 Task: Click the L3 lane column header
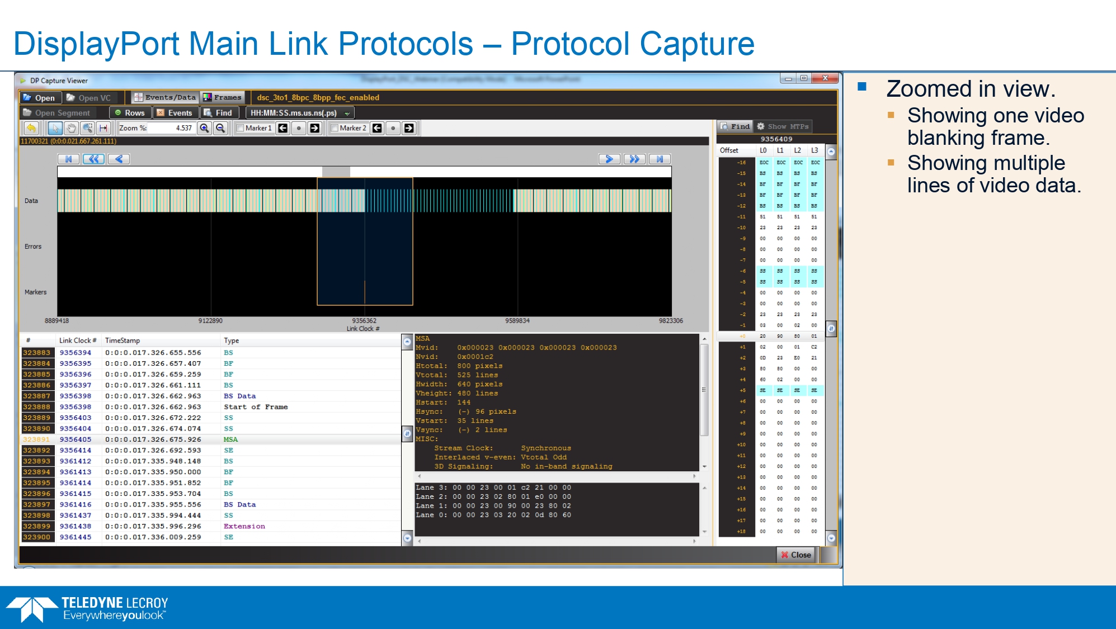(814, 150)
